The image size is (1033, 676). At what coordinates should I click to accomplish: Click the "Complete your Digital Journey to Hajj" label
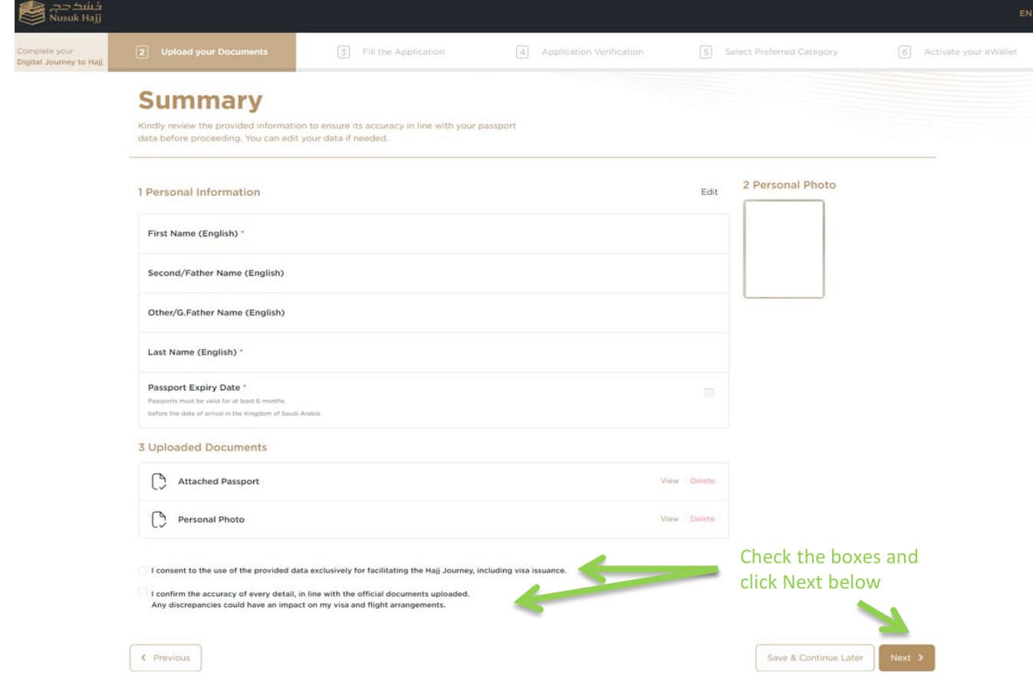coord(59,57)
